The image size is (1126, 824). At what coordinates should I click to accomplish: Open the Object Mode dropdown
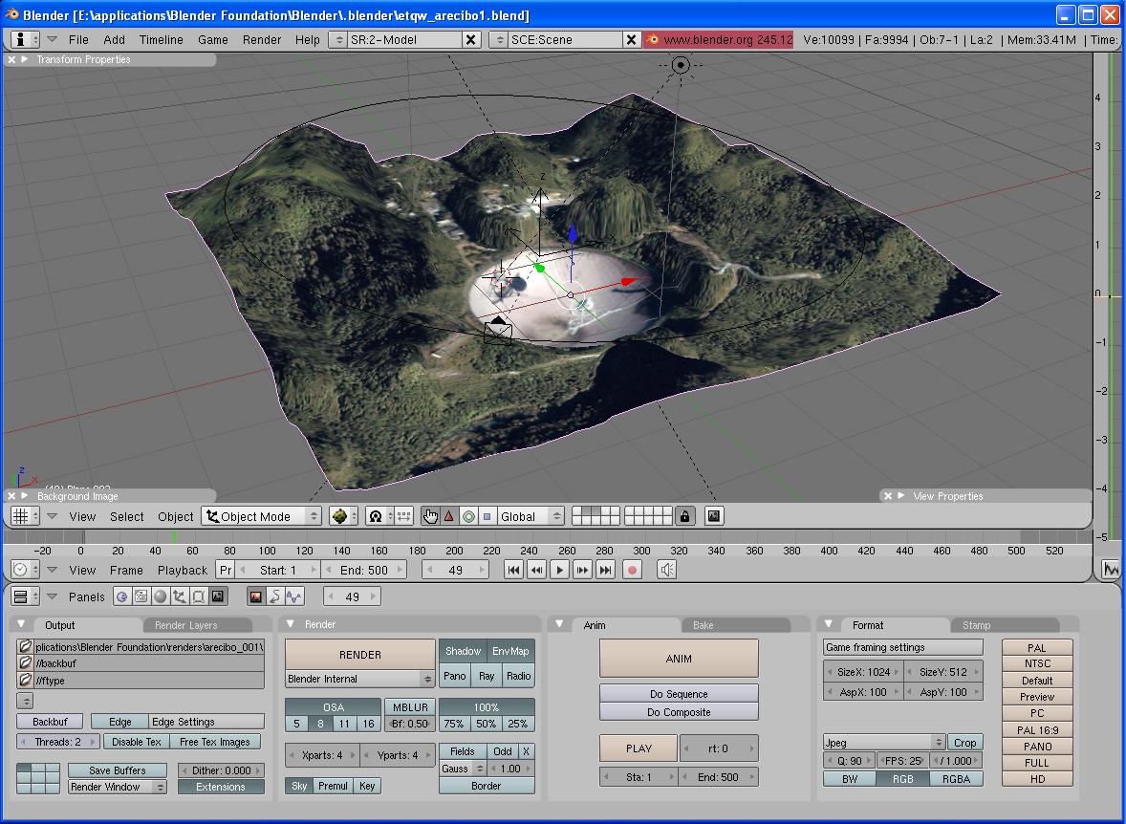pyautogui.click(x=261, y=516)
